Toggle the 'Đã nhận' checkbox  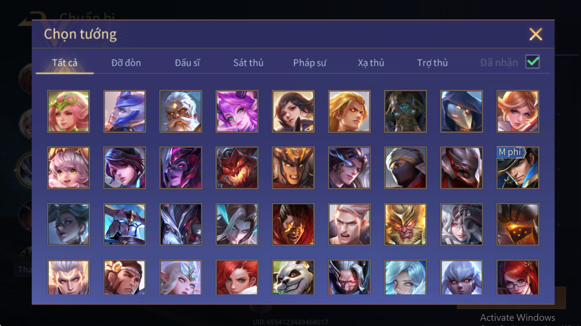click(532, 62)
